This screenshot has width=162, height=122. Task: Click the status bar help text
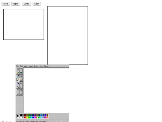coord(31,121)
